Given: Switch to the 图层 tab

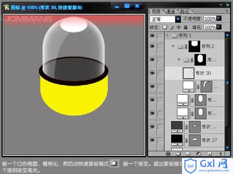Looking at the screenshot, I should (156, 11).
